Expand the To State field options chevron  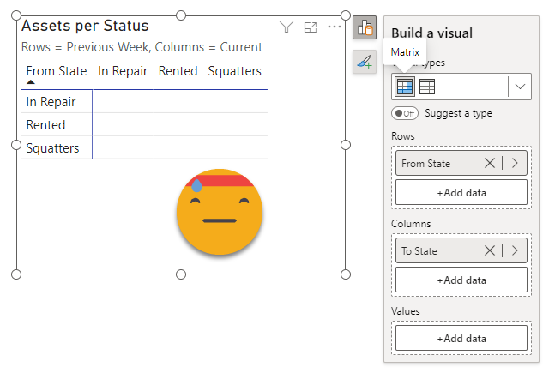coord(515,251)
